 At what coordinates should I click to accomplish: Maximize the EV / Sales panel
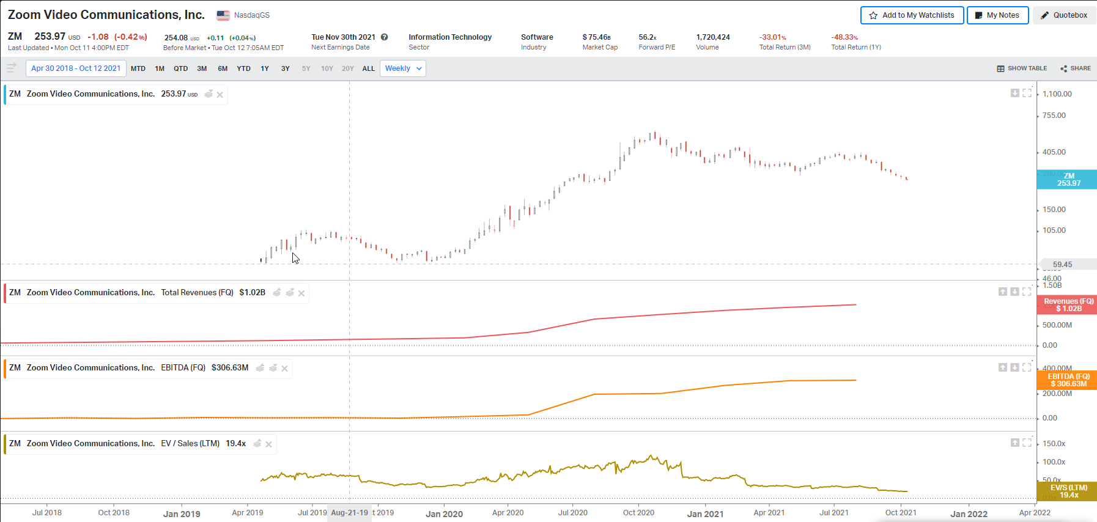click(x=1027, y=443)
